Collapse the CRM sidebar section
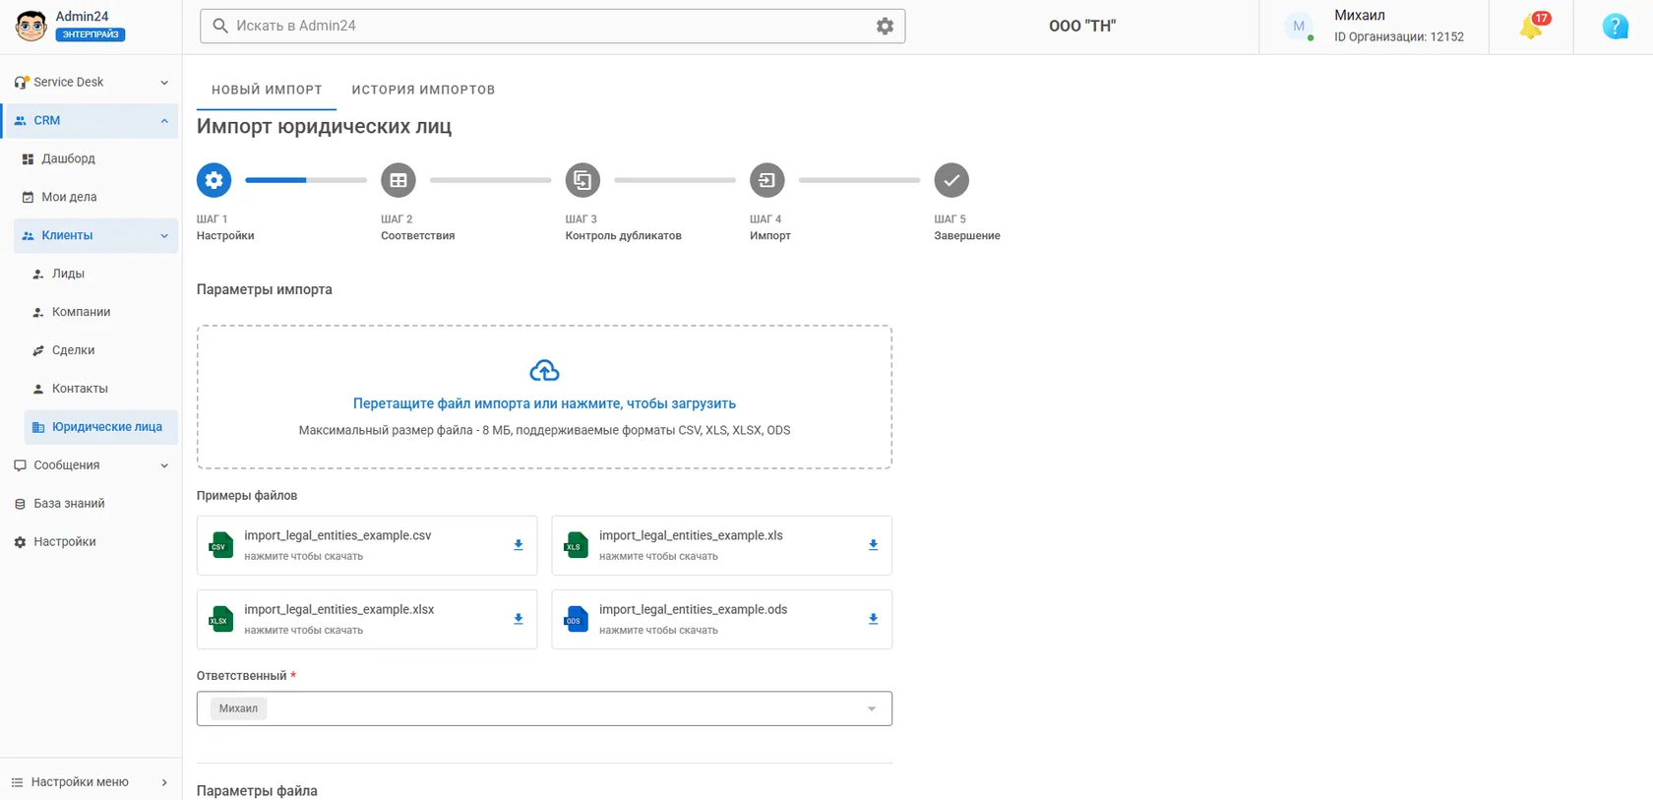Screen dimensions: 1653x800 [164, 121]
